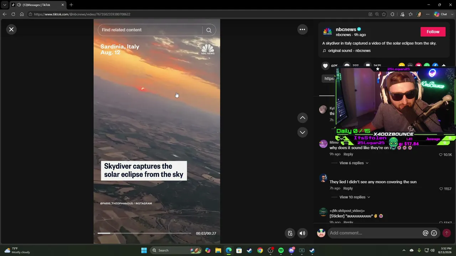The height and width of the screenshot is (256, 456).
Task: Open original sound - nbcnews link
Action: [349, 50]
